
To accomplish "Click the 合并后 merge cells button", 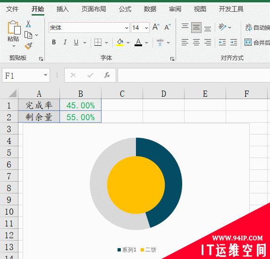I will pos(257,42).
